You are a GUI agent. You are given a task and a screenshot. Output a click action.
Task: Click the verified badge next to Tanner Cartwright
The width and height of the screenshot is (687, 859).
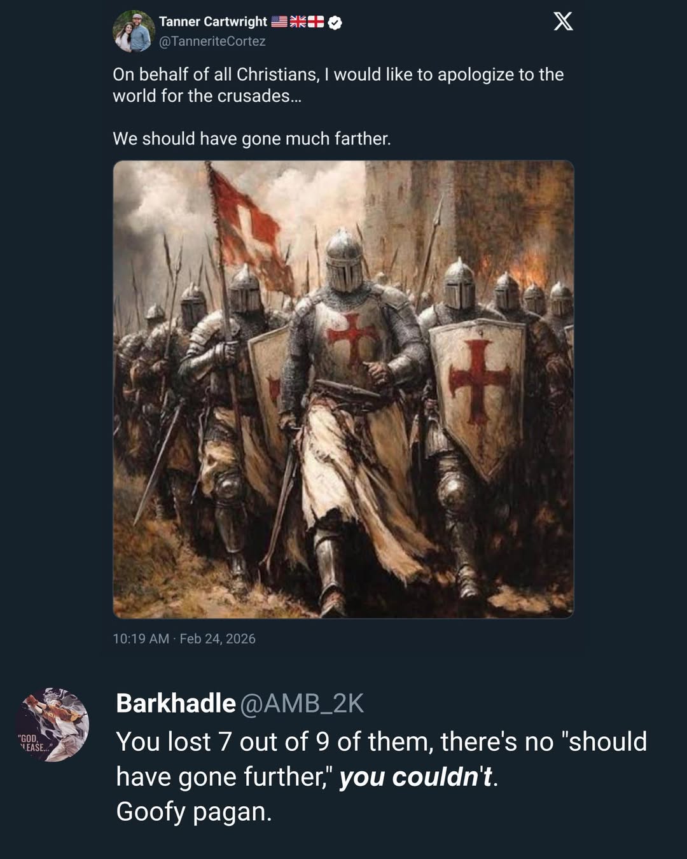point(333,20)
